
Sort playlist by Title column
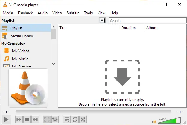coord(89,28)
